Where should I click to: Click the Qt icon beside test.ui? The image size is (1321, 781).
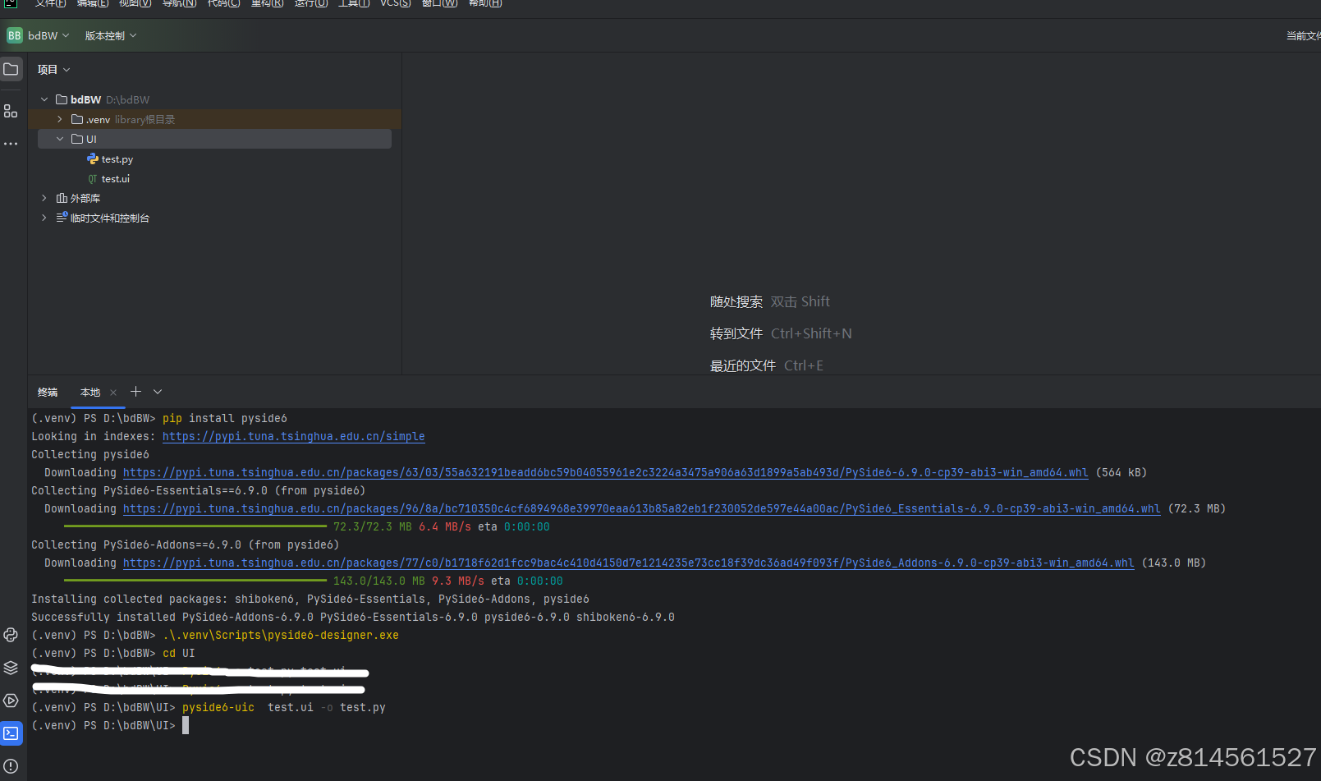click(x=92, y=178)
